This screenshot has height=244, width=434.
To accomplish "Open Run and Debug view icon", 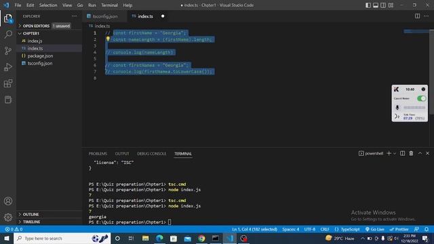I will pyautogui.click(x=8, y=67).
